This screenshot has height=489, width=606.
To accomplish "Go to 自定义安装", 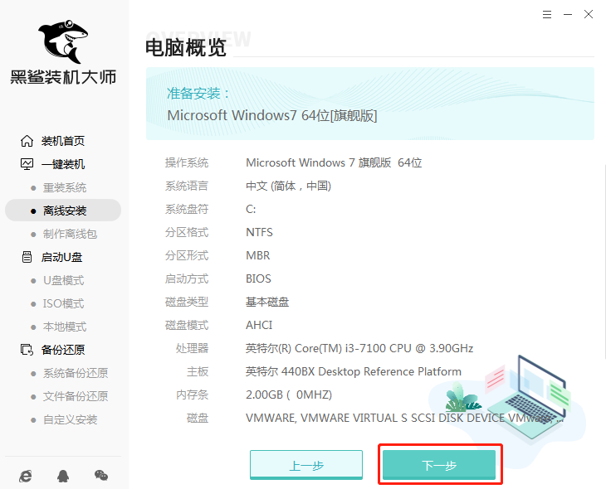I will point(70,419).
